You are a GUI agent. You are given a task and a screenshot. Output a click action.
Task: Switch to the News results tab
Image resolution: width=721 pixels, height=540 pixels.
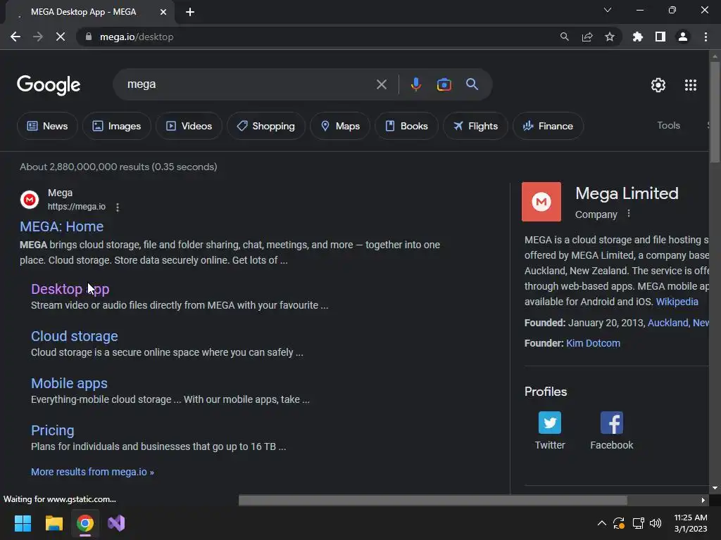(x=47, y=126)
